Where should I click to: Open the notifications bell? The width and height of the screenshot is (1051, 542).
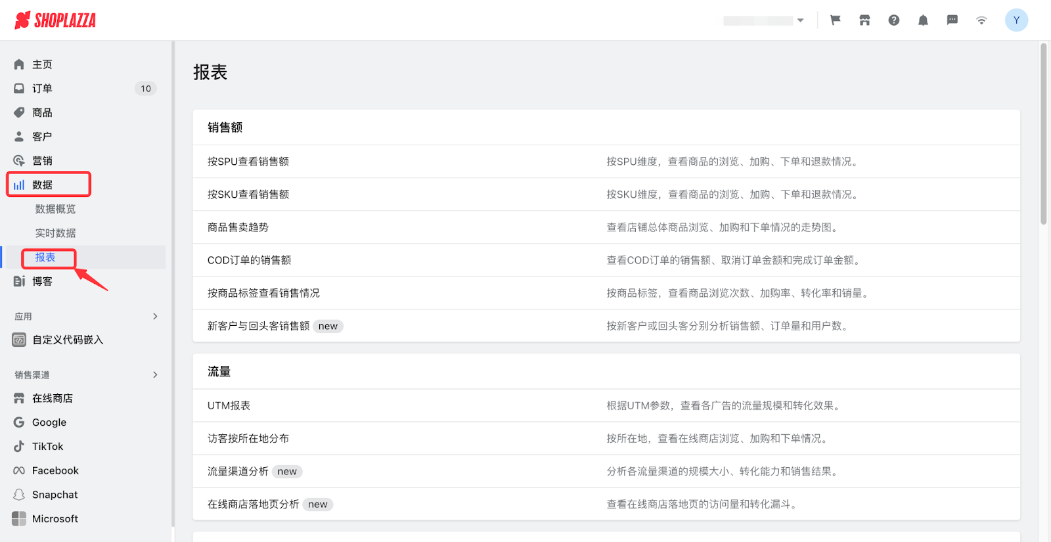[x=923, y=20]
